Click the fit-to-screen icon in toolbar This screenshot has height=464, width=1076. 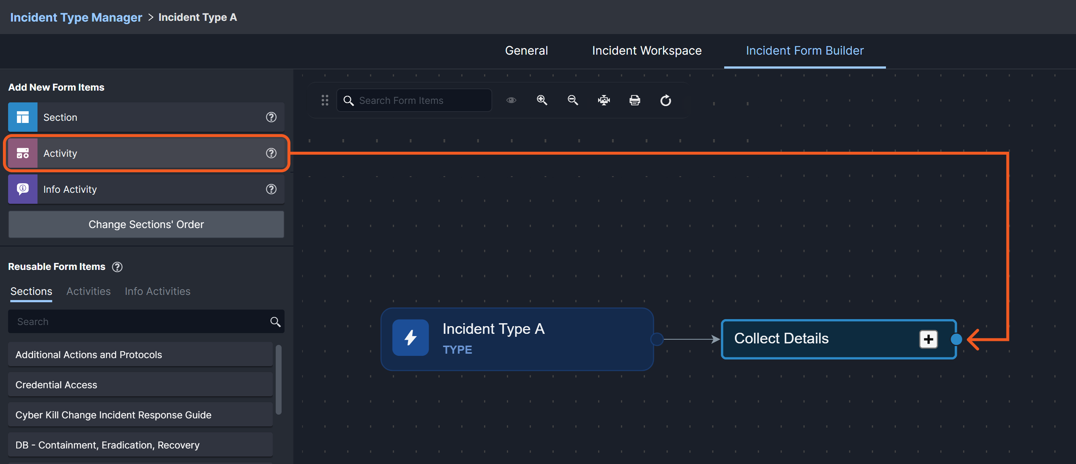pos(604,100)
